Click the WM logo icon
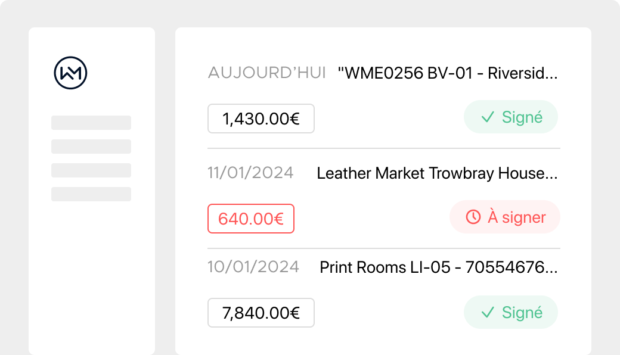 coord(70,73)
